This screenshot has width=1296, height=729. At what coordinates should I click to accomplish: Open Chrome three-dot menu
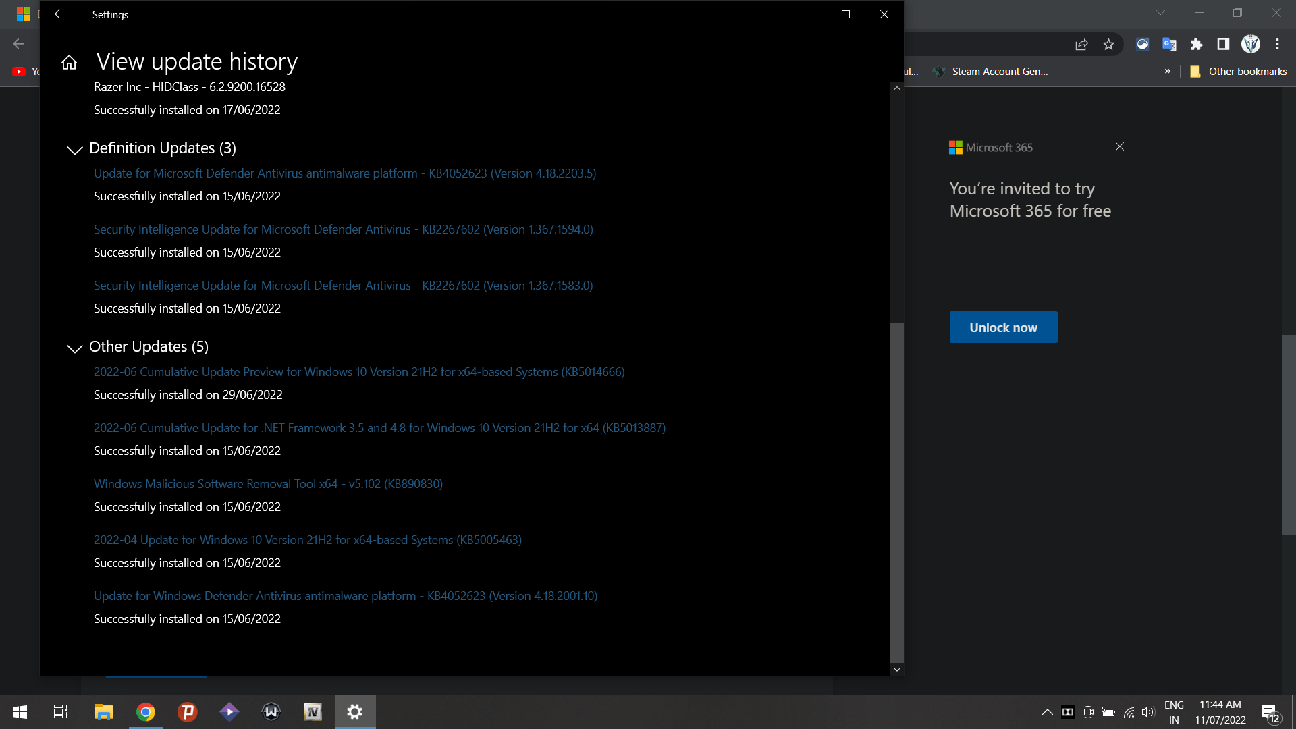tap(1277, 45)
